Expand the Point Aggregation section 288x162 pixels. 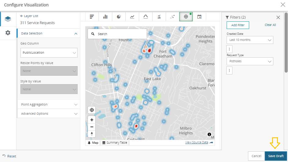point(49,104)
